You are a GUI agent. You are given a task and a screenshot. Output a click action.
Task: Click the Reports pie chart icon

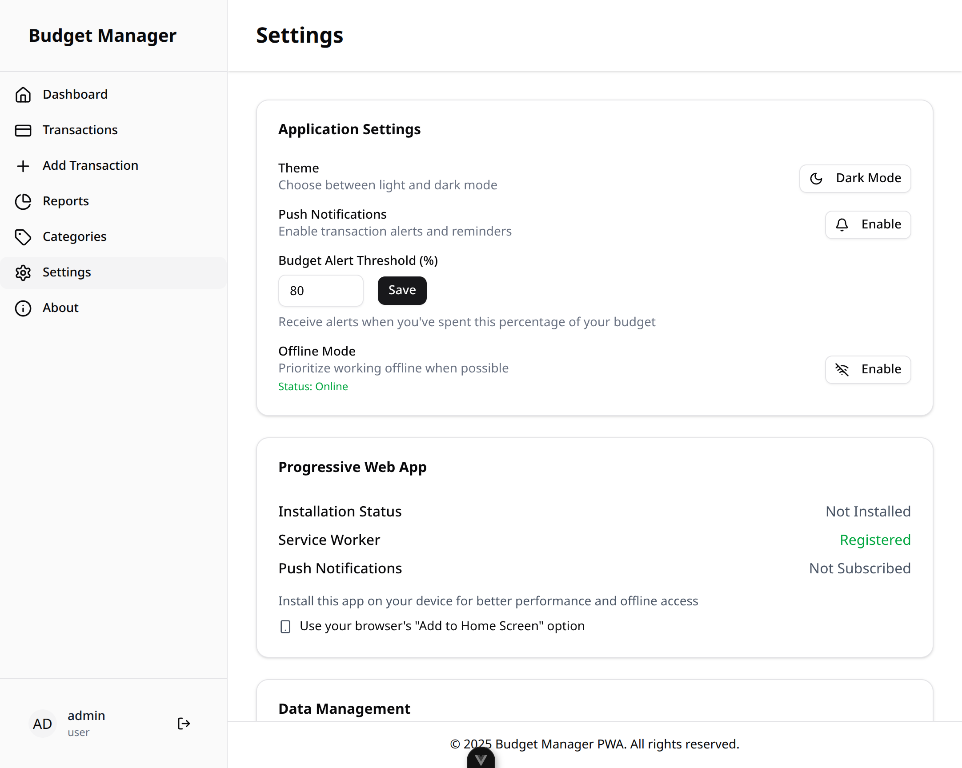[x=23, y=202]
